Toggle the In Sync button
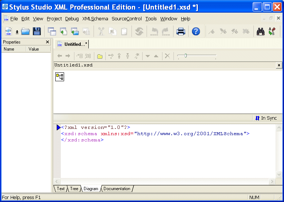Image resolution: width=284 pixels, height=202 pixels. pyautogui.click(x=266, y=118)
